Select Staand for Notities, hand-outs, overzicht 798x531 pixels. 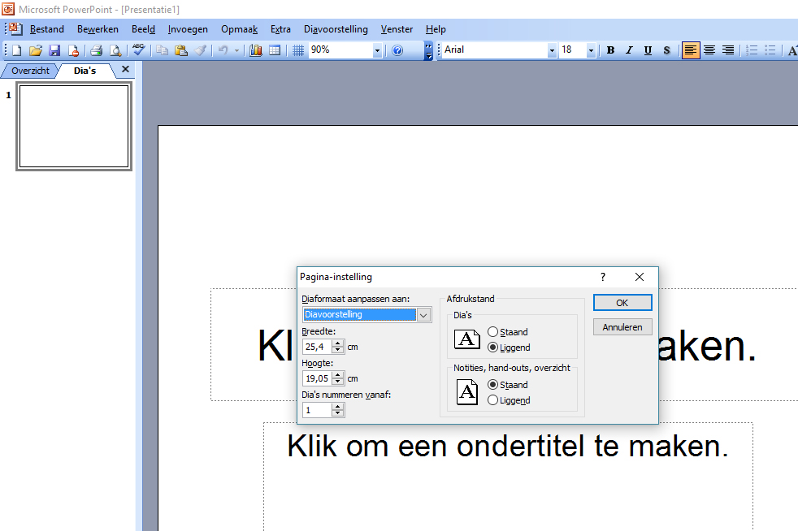492,385
